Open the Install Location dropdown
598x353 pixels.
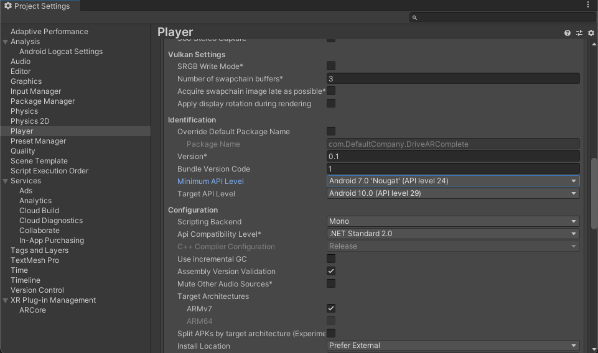tap(453, 346)
